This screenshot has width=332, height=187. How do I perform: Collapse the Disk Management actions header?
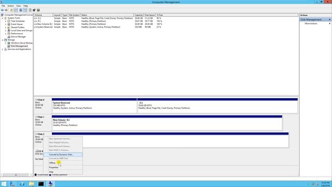click(329, 20)
